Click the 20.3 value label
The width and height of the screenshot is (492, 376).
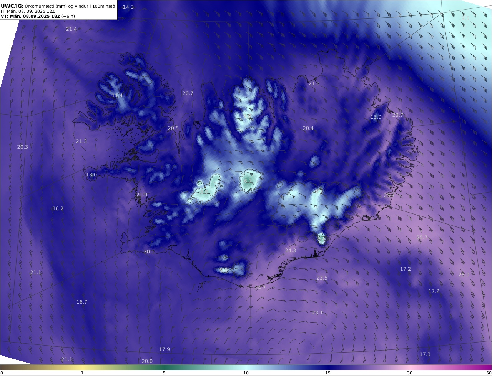tap(23, 147)
